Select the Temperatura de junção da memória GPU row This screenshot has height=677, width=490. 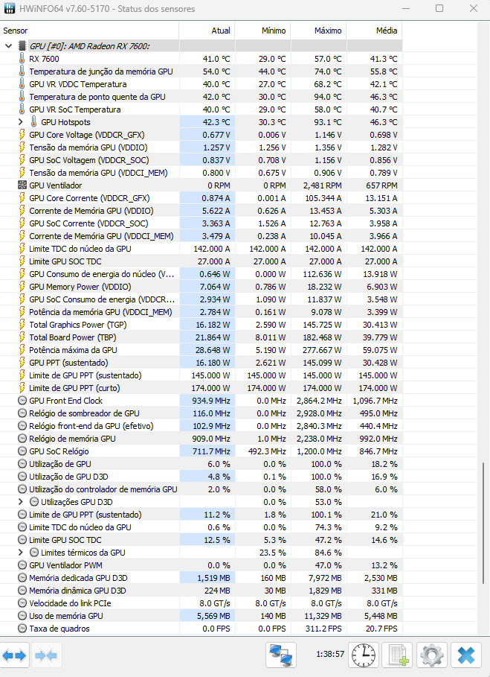point(201,71)
